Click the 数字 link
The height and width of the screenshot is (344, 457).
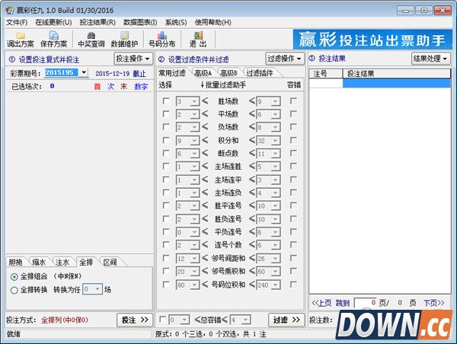141,87
